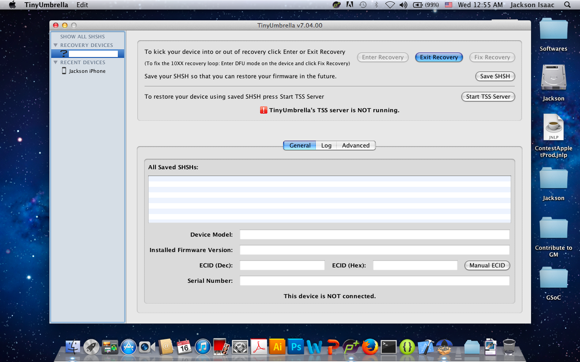Collapse the Recent Devices section
This screenshot has height=362, width=580.
click(x=56, y=62)
